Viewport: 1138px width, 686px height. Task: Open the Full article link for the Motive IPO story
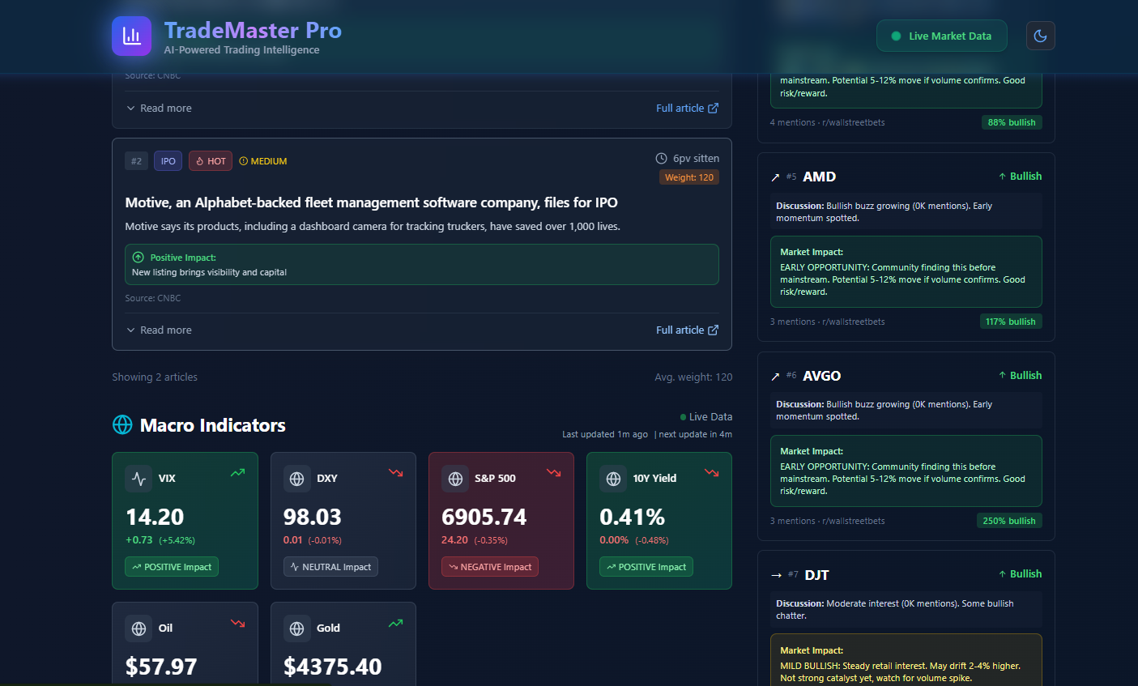pos(680,330)
